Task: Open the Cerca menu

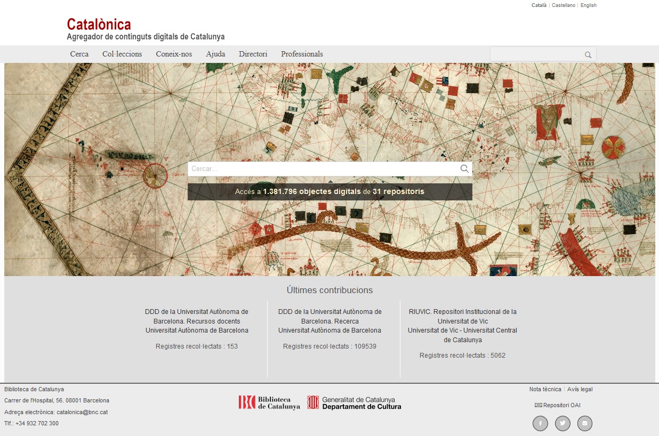Action: (x=79, y=54)
